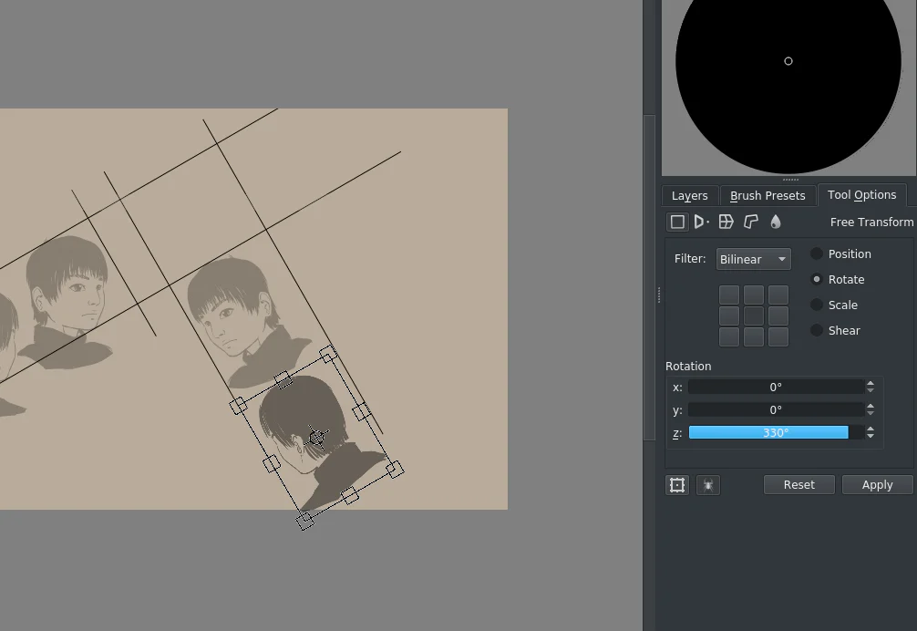The image size is (917, 631).
Task: Decrease the x rotation with down arrow
Action: point(871,390)
